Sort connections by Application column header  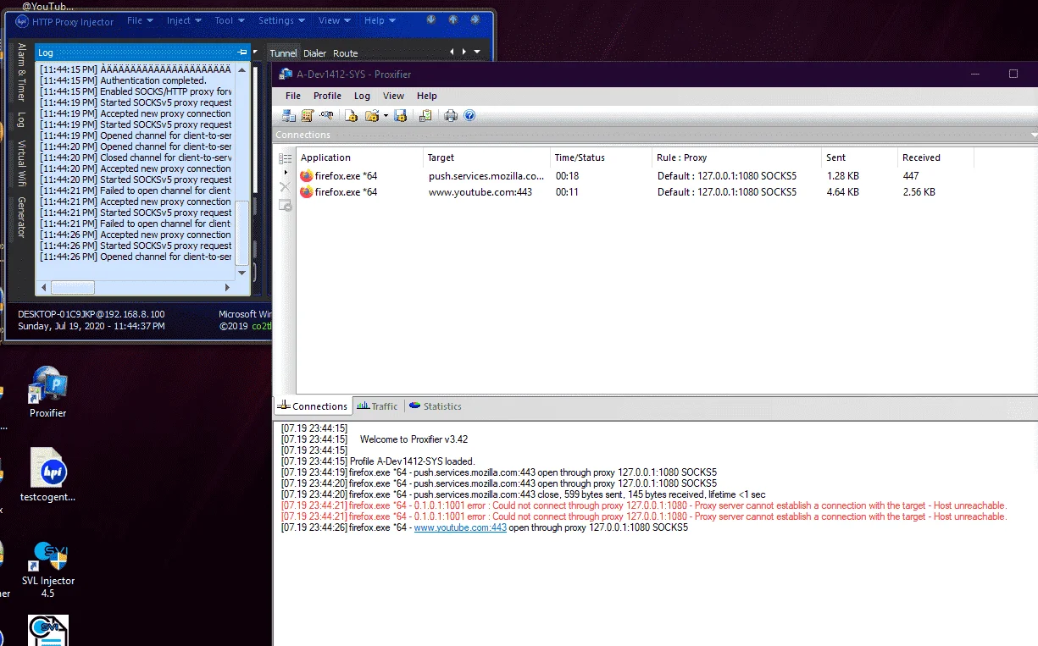point(359,157)
